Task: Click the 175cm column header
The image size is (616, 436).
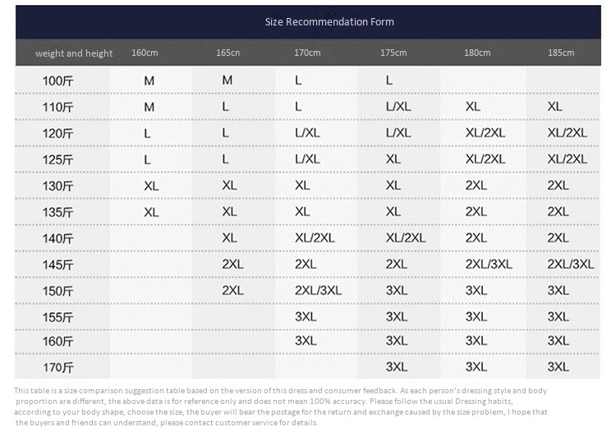Action: pos(393,53)
